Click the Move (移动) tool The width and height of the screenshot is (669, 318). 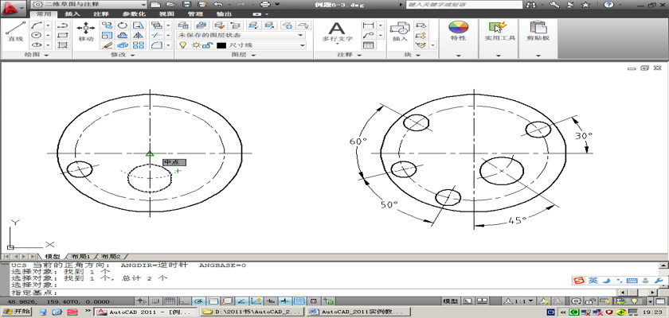pos(86,30)
